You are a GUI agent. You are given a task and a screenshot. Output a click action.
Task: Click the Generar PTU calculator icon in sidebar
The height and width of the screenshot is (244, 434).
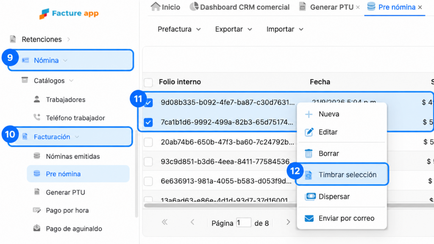[x=37, y=192]
